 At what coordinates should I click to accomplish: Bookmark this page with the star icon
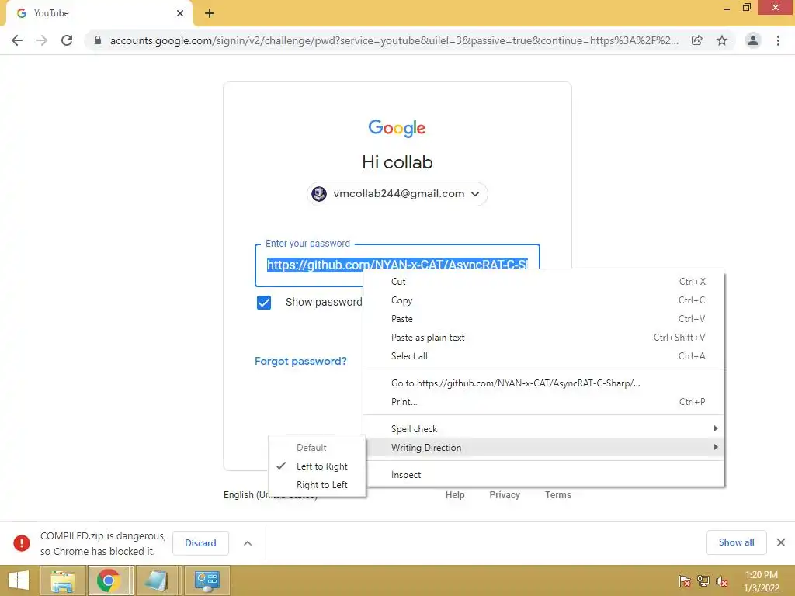pos(722,40)
